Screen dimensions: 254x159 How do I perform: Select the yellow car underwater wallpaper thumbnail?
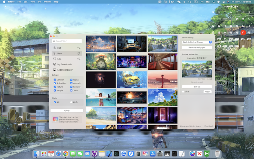132,79
